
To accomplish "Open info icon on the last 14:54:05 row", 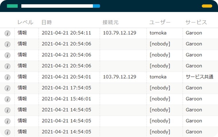I will tap(7, 132).
